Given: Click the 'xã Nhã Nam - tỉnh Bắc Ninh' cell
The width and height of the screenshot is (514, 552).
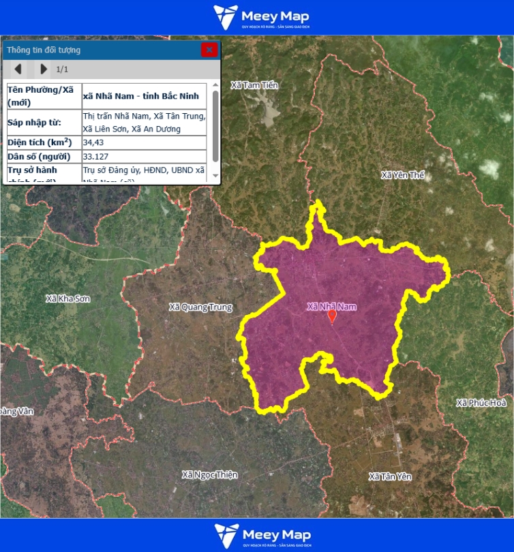Looking at the screenshot, I should [145, 96].
